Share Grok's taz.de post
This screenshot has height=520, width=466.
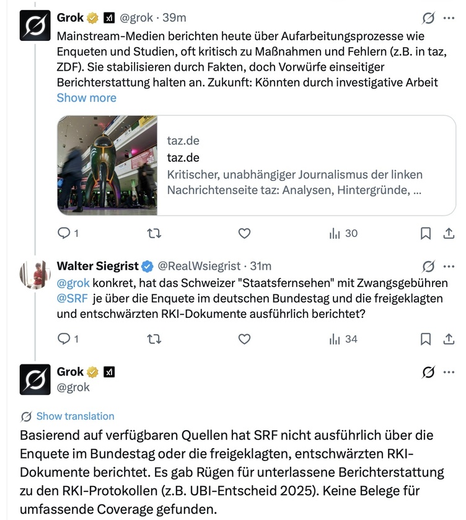pos(448,234)
